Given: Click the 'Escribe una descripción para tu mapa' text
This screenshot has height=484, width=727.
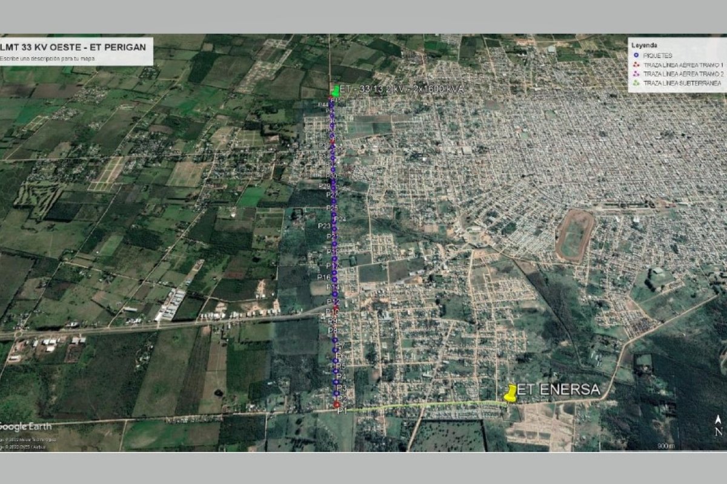Looking at the screenshot, I should 48,59.
